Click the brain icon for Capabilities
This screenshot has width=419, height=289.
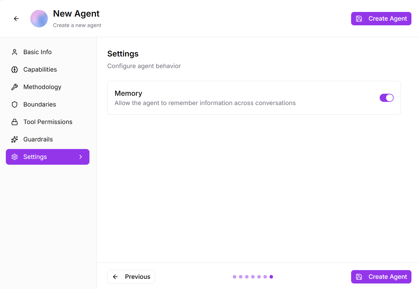[x=15, y=70]
